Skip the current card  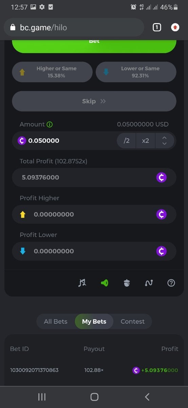pyautogui.click(x=94, y=101)
